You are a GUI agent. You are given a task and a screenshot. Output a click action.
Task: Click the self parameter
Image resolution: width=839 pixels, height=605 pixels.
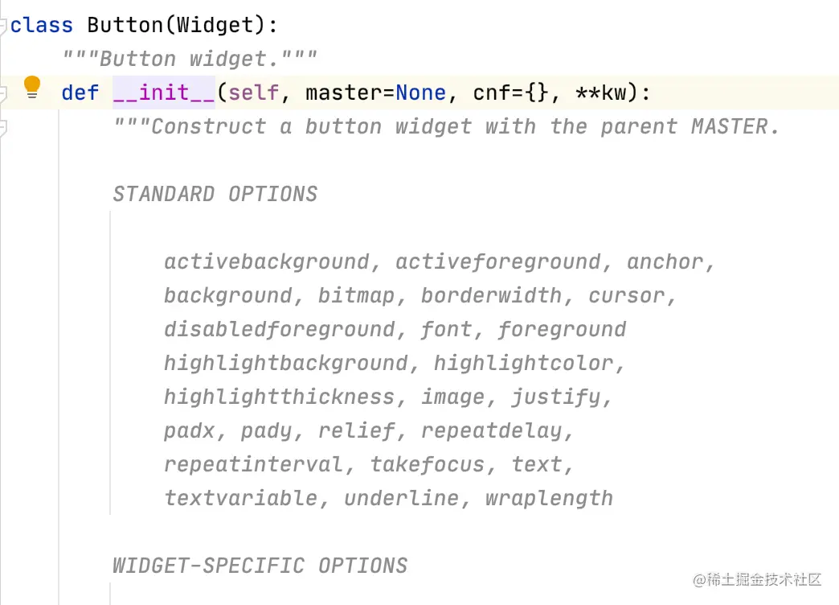click(x=254, y=93)
